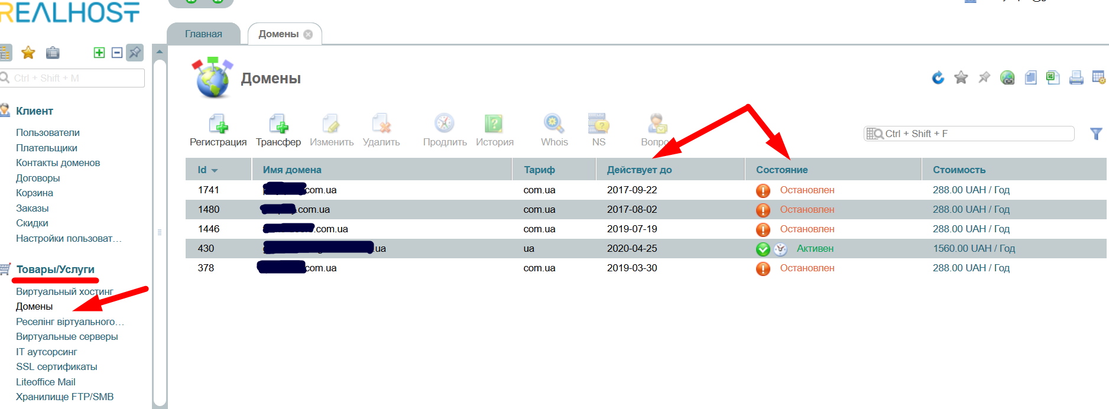Click the Изменить edit icon
The height and width of the screenshot is (409, 1109).
(331, 124)
